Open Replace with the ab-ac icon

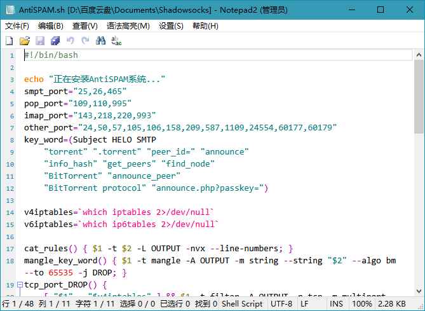[x=116, y=41]
